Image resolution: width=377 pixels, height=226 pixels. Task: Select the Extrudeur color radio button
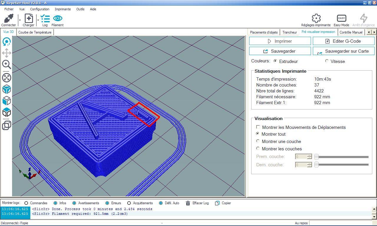coord(275,61)
